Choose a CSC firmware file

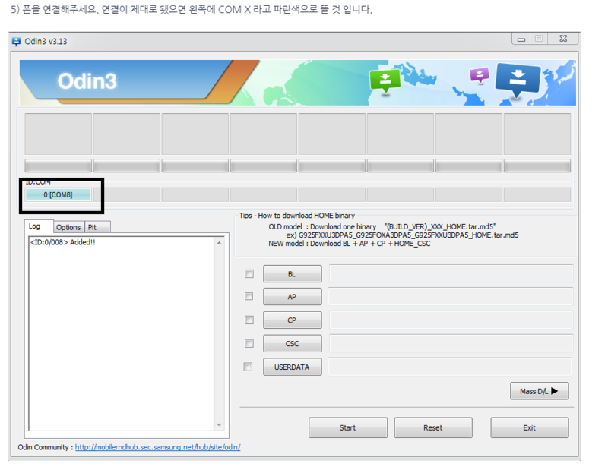click(293, 344)
